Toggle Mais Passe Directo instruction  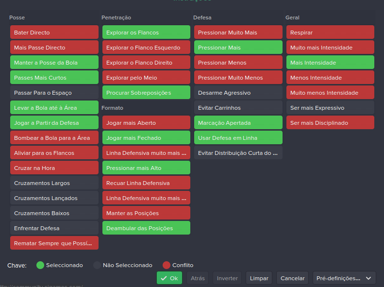(x=54, y=47)
